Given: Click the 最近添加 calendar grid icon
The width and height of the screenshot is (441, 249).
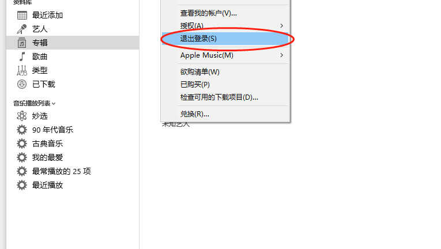Looking at the screenshot, I should [x=22, y=15].
